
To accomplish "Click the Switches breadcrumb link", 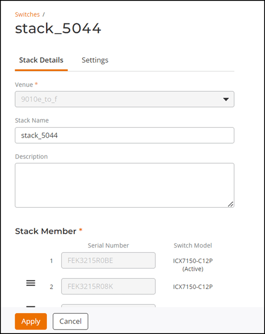I will pos(27,15).
